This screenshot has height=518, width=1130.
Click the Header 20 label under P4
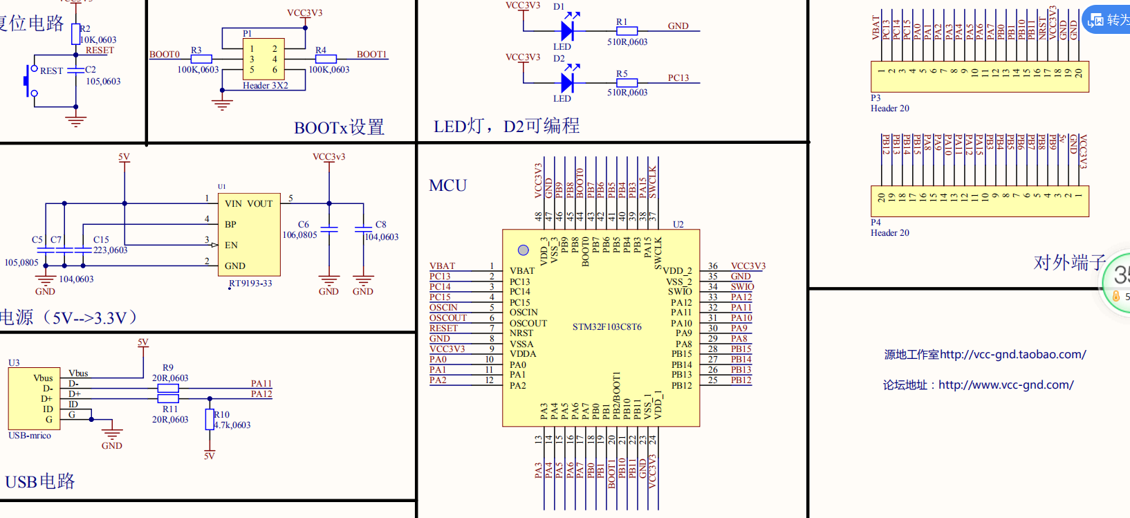[890, 233]
